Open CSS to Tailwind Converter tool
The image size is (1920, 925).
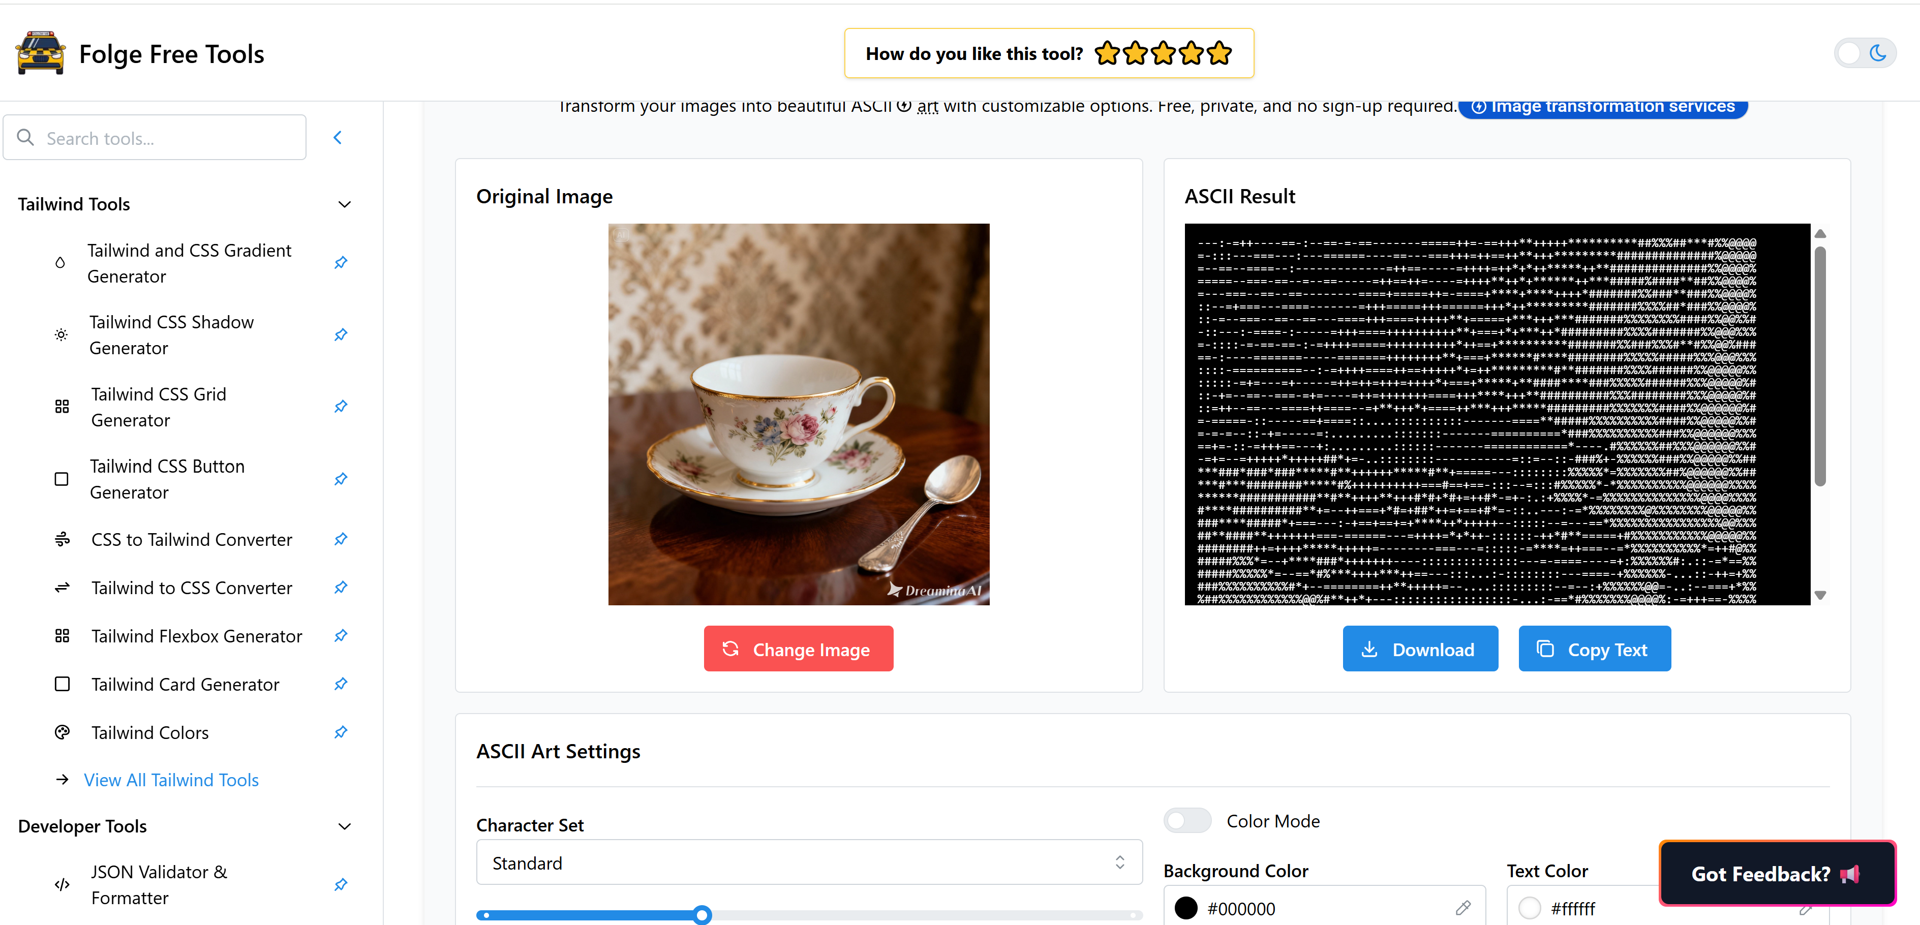pyautogui.click(x=192, y=539)
